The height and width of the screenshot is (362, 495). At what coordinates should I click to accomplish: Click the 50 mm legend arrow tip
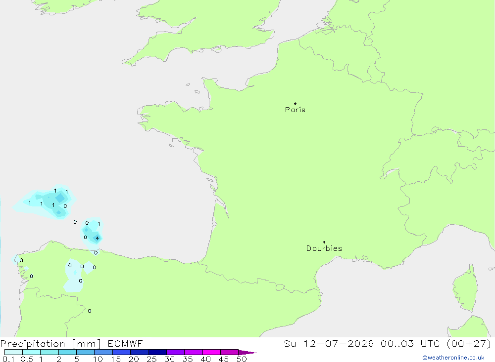(247, 352)
